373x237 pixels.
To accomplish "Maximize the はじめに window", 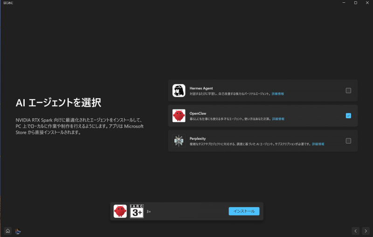I will (356, 3).
